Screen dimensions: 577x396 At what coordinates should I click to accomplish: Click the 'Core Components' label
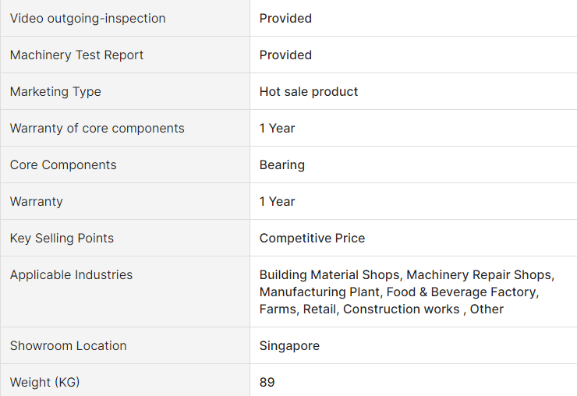tap(63, 164)
